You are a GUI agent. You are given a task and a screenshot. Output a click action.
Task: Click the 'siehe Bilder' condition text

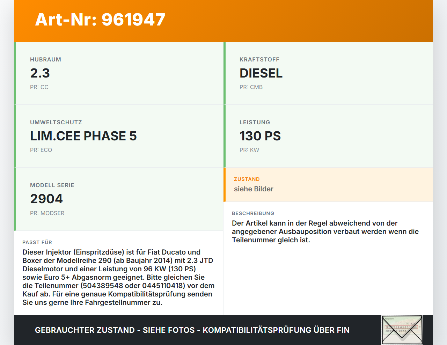tap(254, 189)
